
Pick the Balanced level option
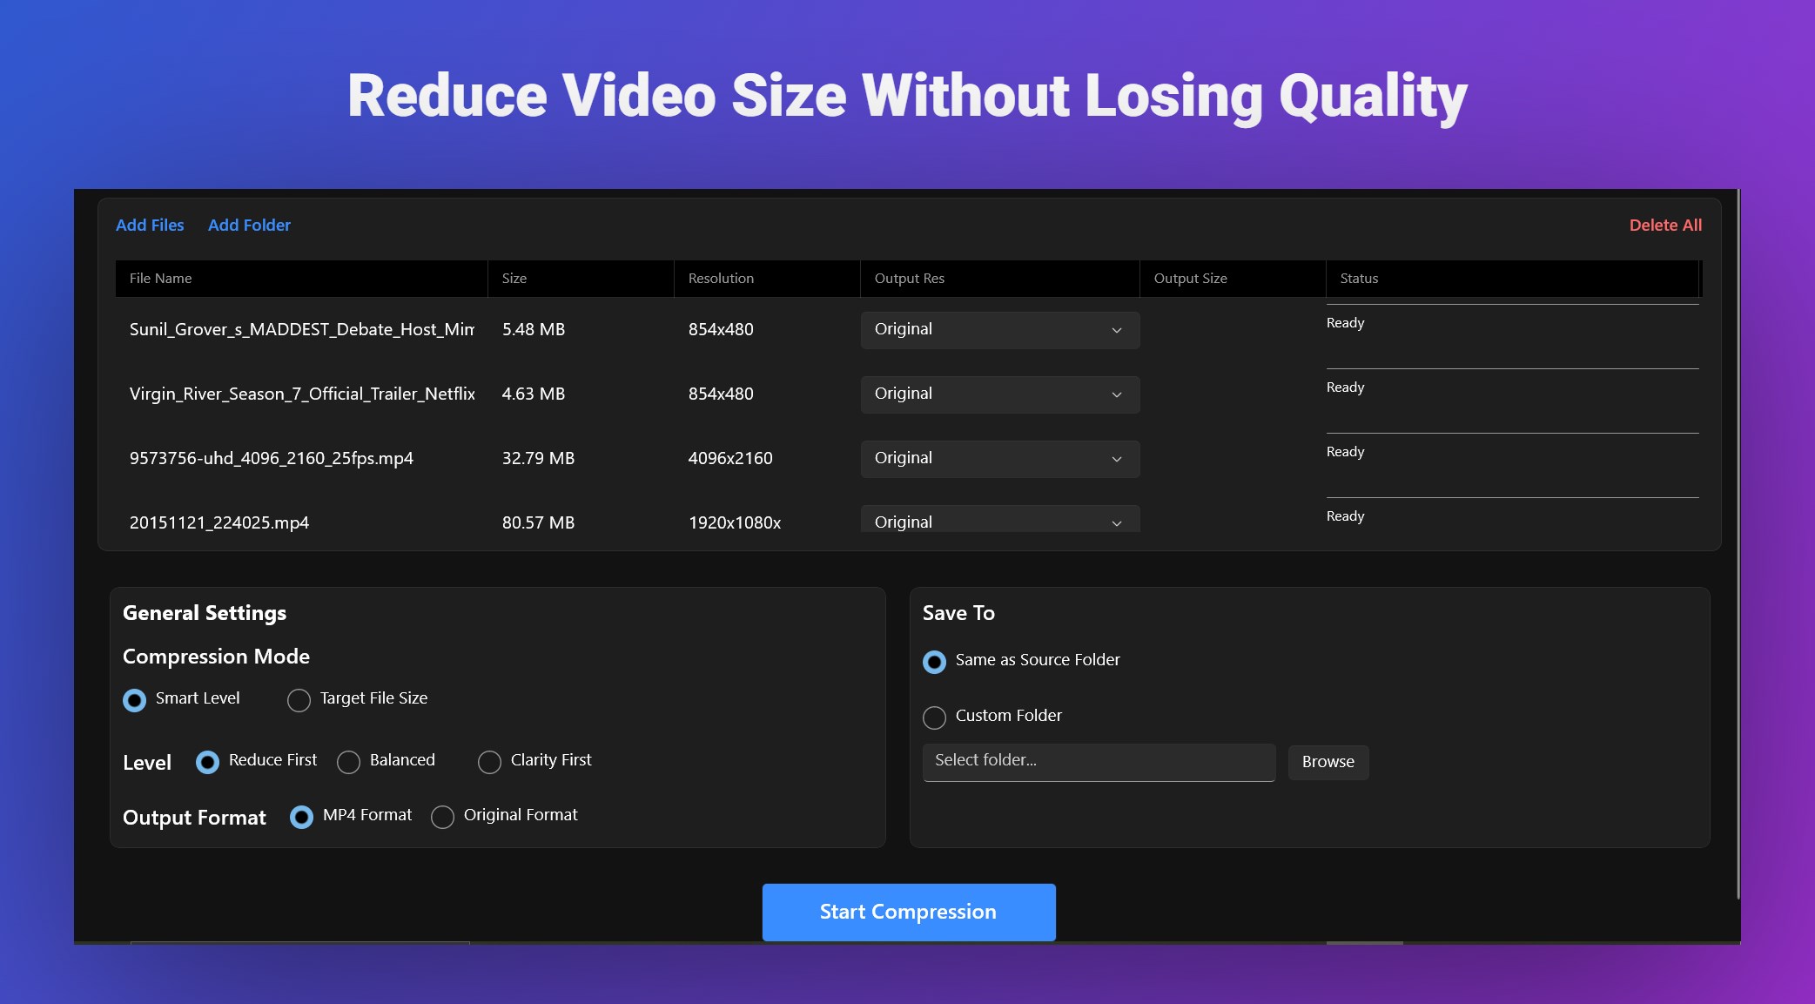click(x=348, y=762)
